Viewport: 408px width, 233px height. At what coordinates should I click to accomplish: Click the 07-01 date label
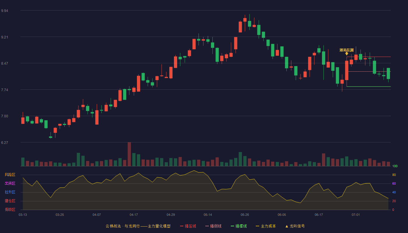click(x=356, y=215)
